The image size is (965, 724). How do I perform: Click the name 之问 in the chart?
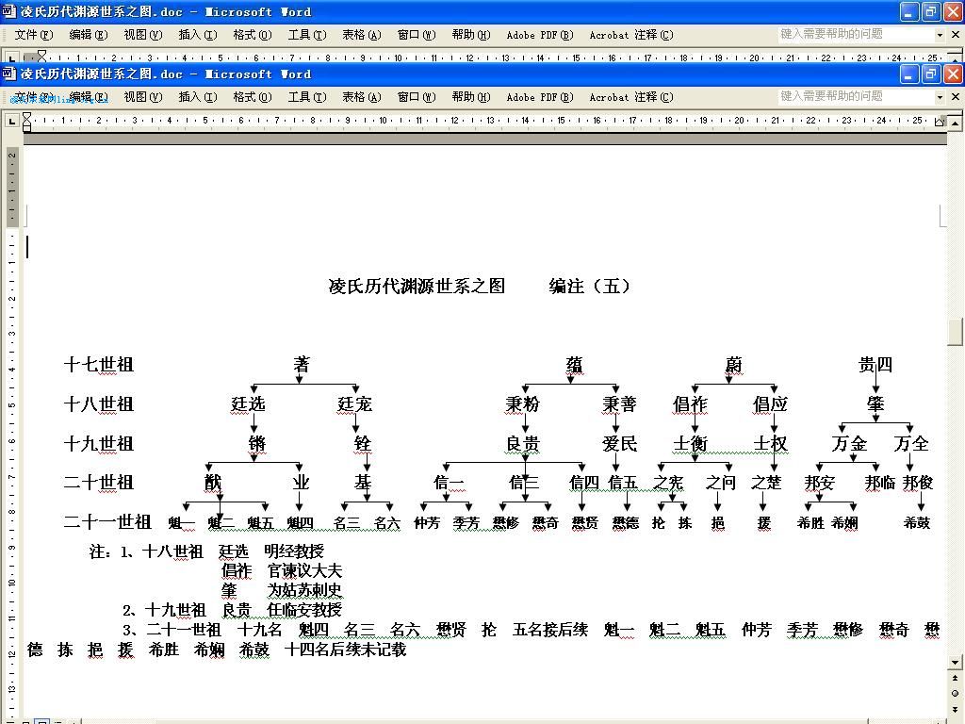pyautogui.click(x=721, y=483)
